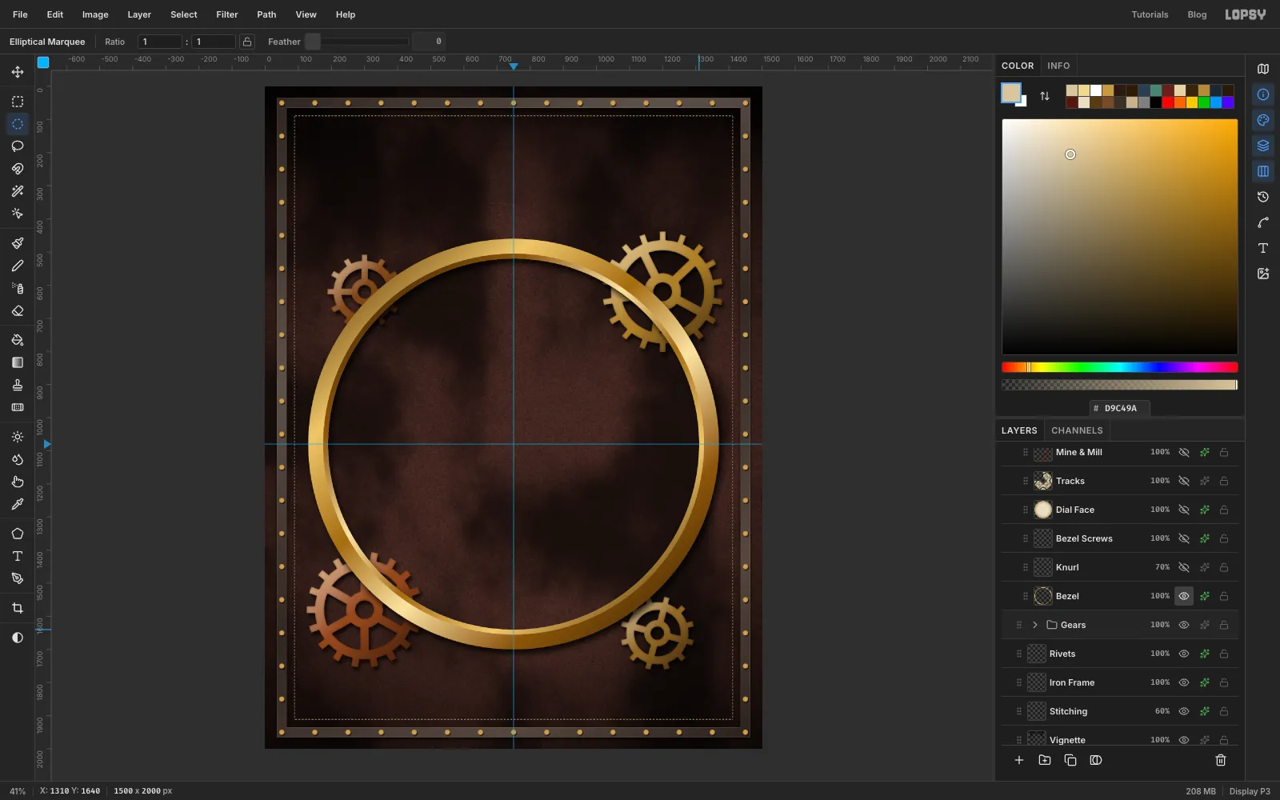Open the Blog link
1280x800 pixels.
click(x=1197, y=14)
